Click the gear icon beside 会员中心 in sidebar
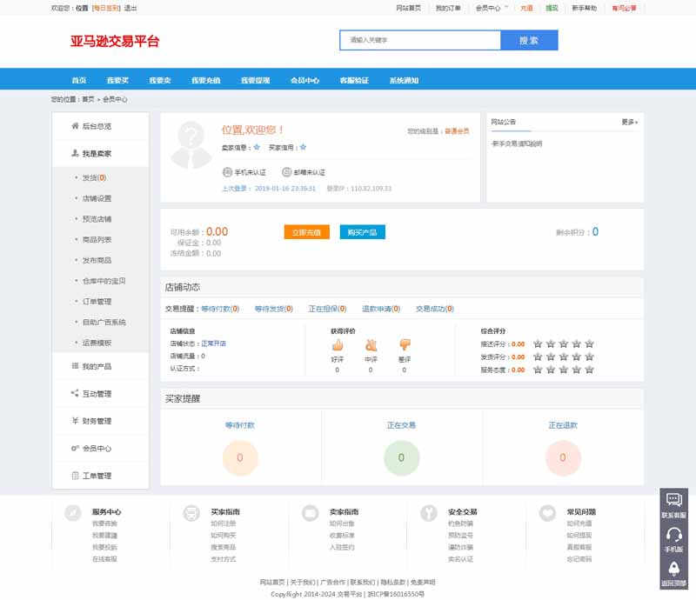The width and height of the screenshot is (696, 600). [75, 448]
